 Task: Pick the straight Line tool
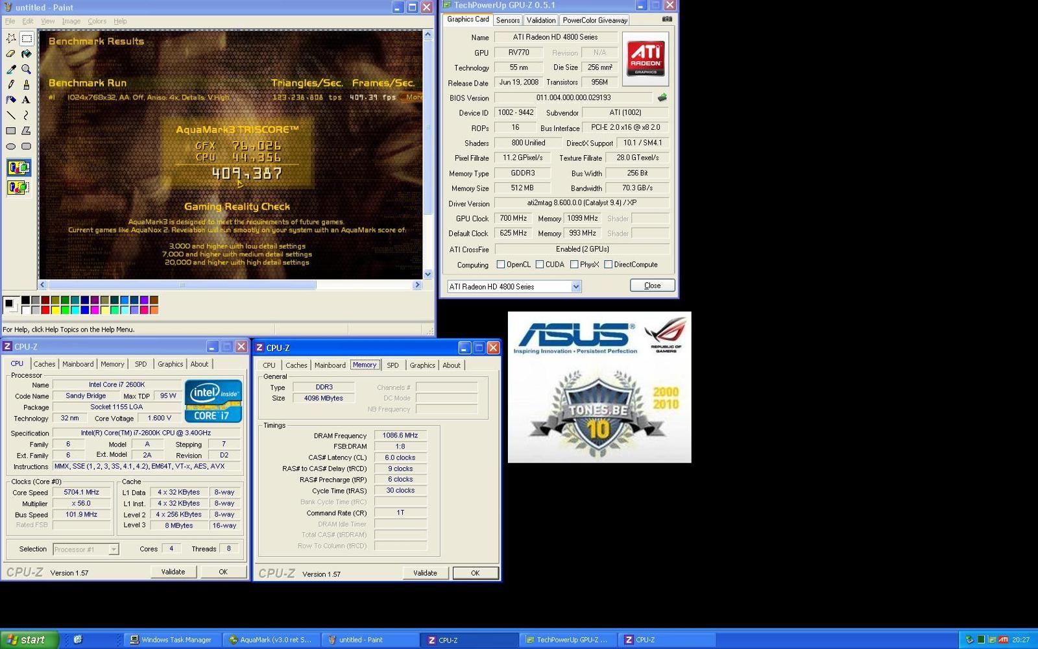point(11,115)
